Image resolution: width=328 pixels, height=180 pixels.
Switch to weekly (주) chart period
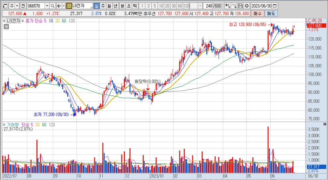[x=103, y=6]
